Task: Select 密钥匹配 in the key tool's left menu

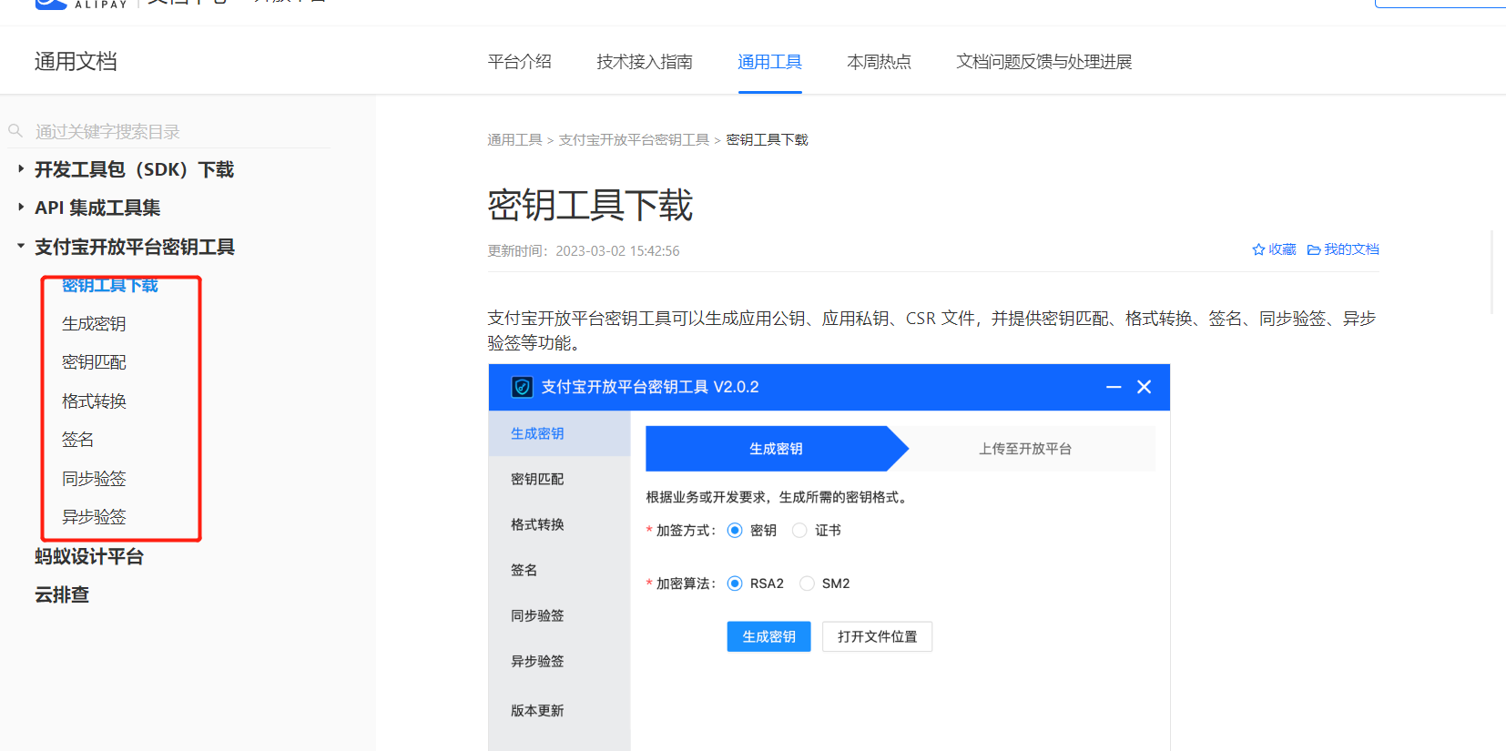Action: coord(560,479)
